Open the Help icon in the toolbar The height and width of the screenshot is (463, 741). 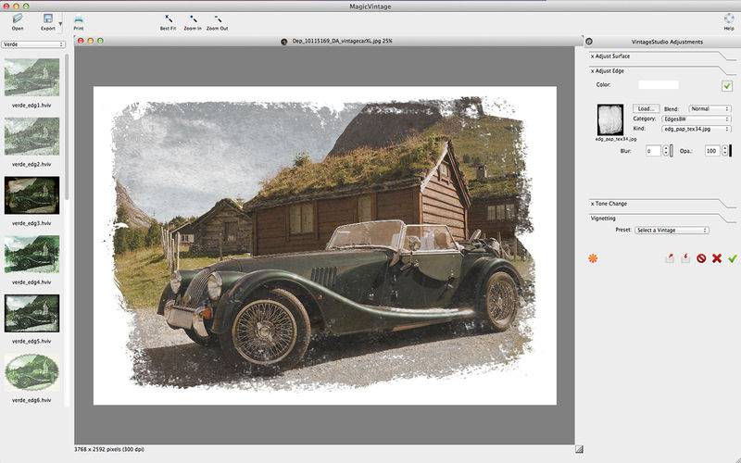[729, 19]
